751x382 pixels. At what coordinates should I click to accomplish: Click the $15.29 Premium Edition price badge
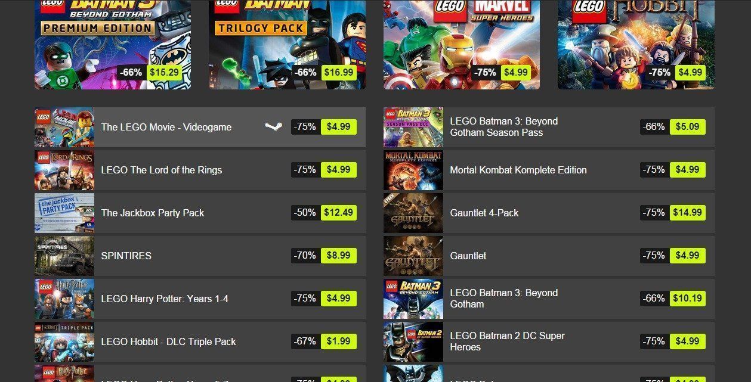(x=164, y=73)
